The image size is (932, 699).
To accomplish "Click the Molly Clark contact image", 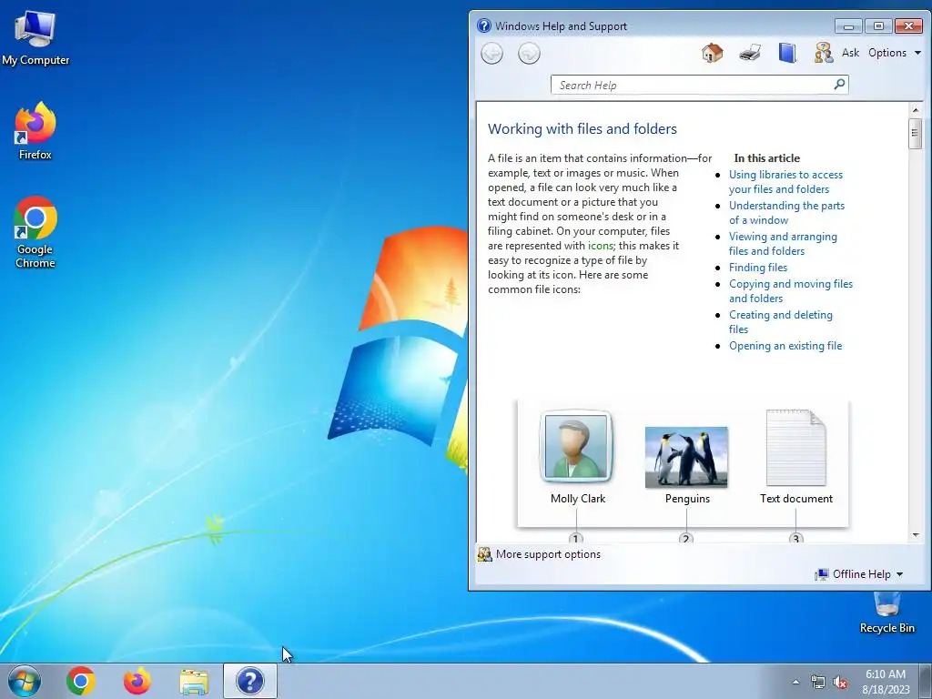I will (576, 446).
